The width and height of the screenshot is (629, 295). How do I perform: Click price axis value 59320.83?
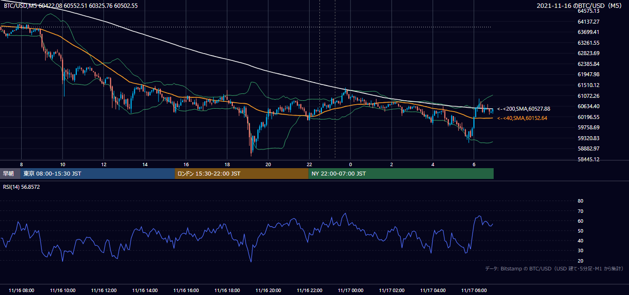pos(588,138)
